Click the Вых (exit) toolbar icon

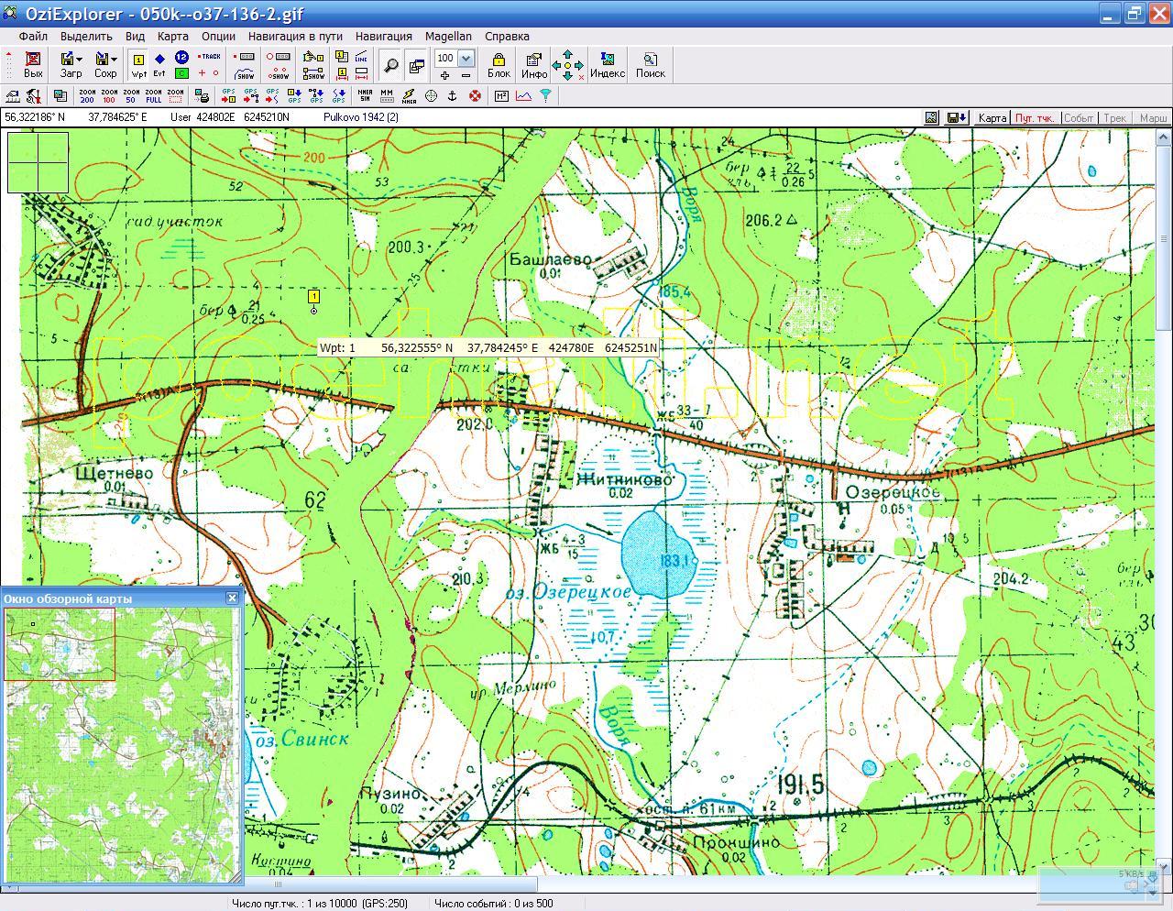[33, 64]
